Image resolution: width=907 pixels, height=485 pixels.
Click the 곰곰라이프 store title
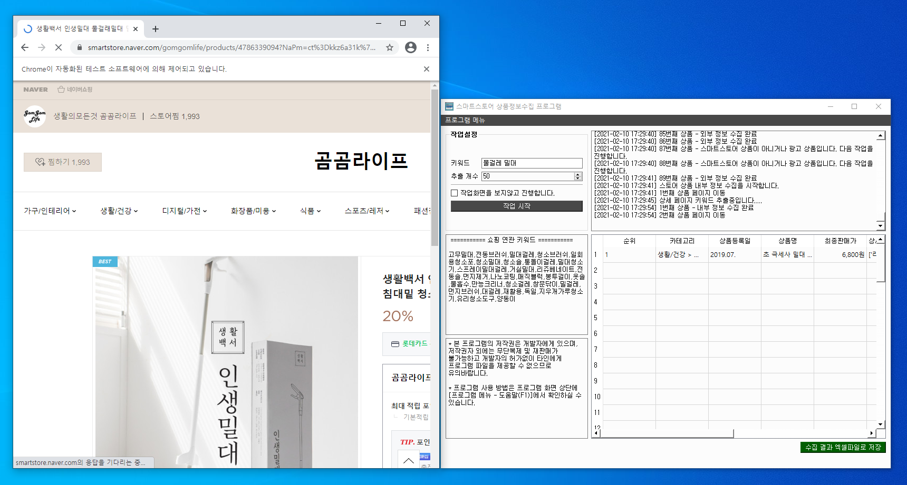point(361,161)
